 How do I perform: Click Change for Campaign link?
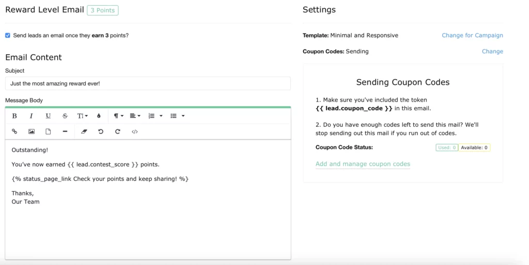472,36
